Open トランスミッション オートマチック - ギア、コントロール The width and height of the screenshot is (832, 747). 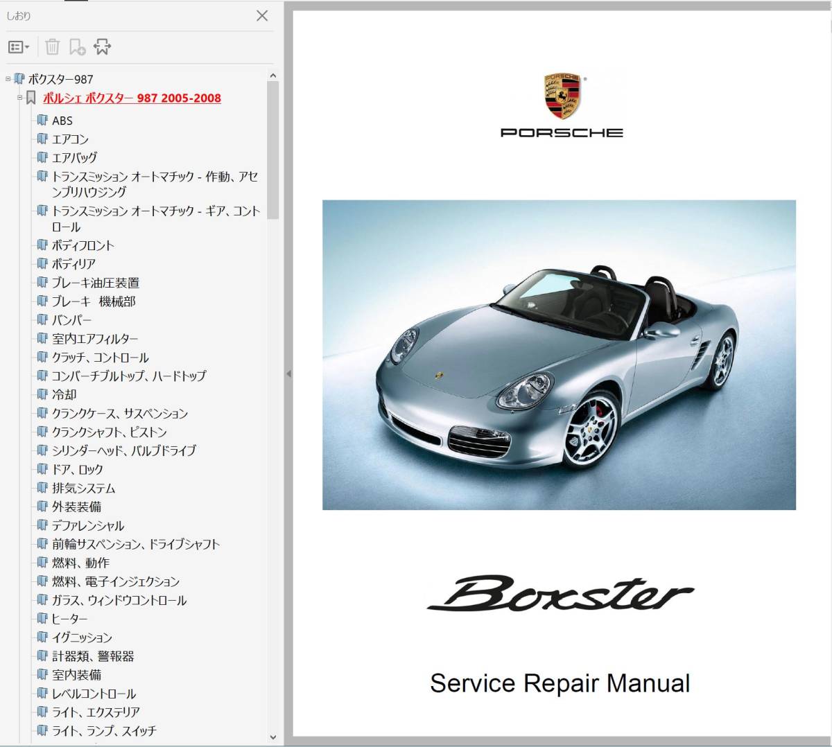pos(156,219)
